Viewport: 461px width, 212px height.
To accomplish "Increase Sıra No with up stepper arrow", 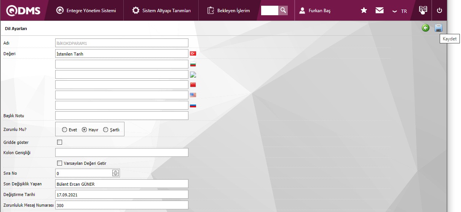I will [x=116, y=172].
